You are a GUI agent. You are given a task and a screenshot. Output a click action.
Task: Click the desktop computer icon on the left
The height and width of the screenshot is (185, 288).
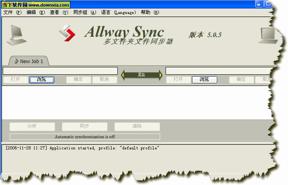tap(16, 35)
